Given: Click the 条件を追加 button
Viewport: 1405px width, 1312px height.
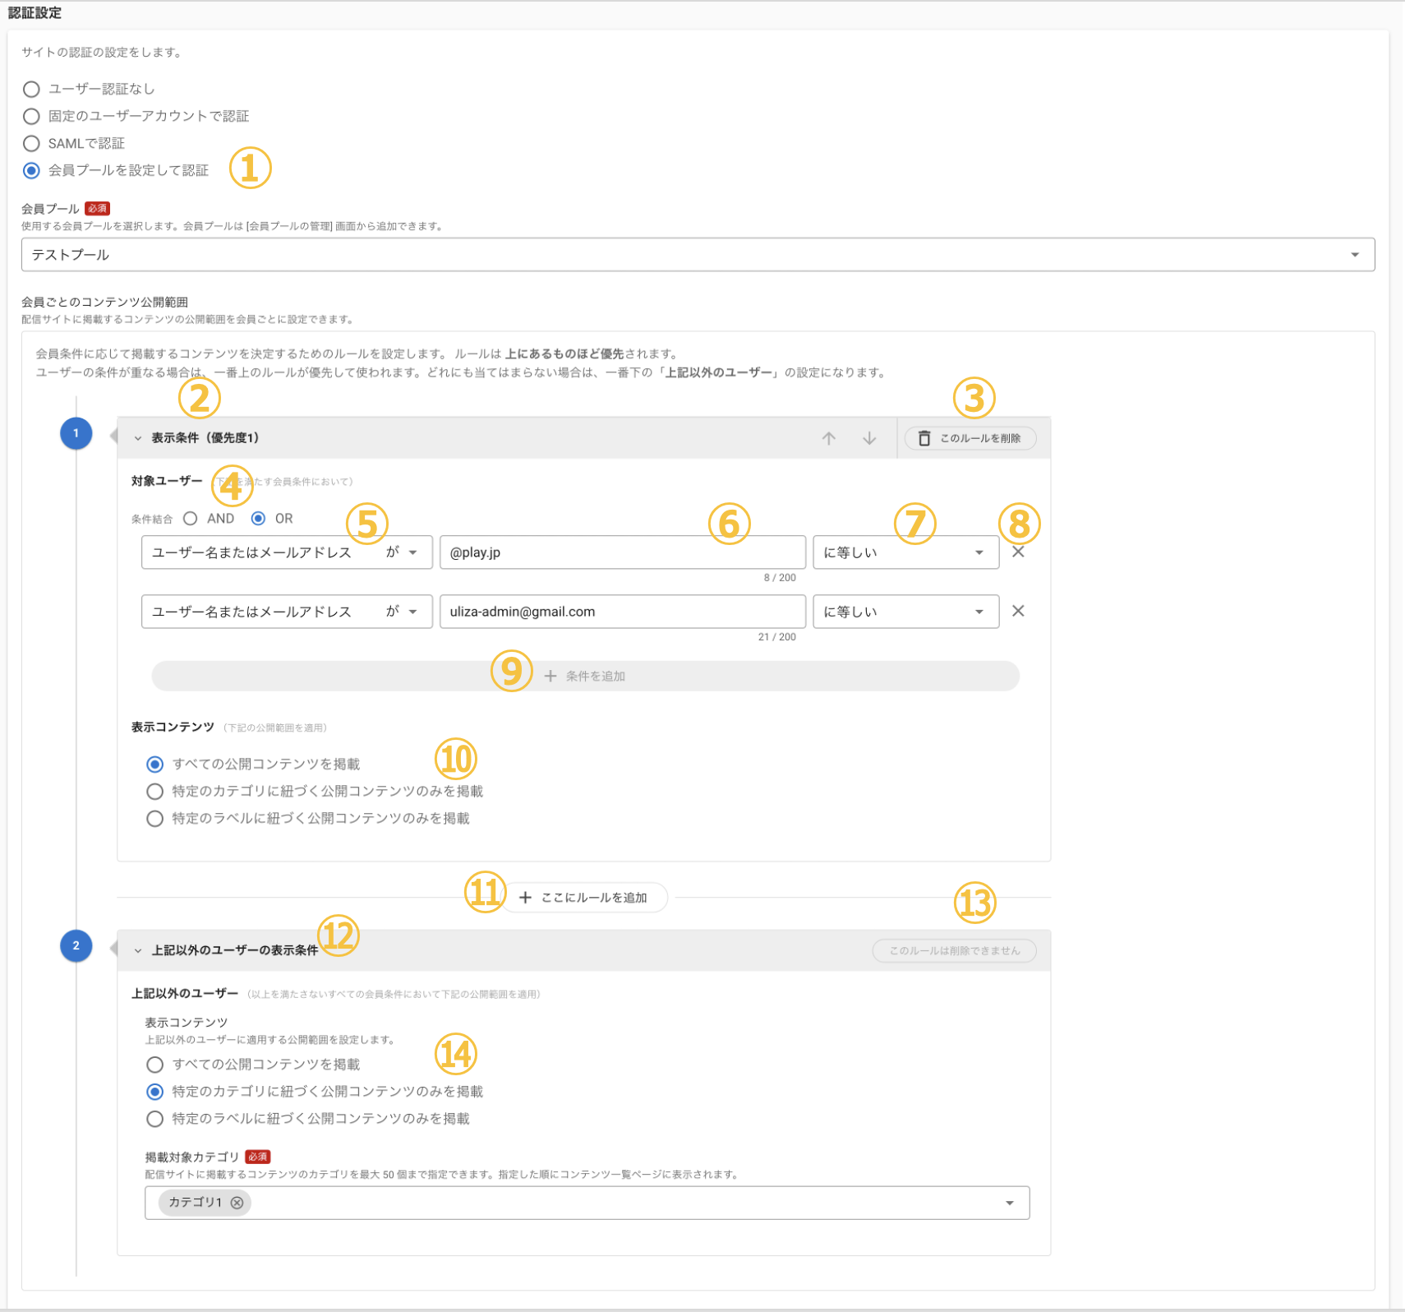Looking at the screenshot, I should (585, 676).
